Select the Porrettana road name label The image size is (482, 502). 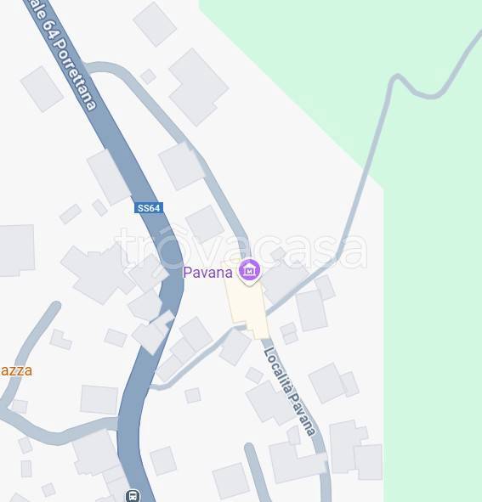pyautogui.click(x=74, y=75)
